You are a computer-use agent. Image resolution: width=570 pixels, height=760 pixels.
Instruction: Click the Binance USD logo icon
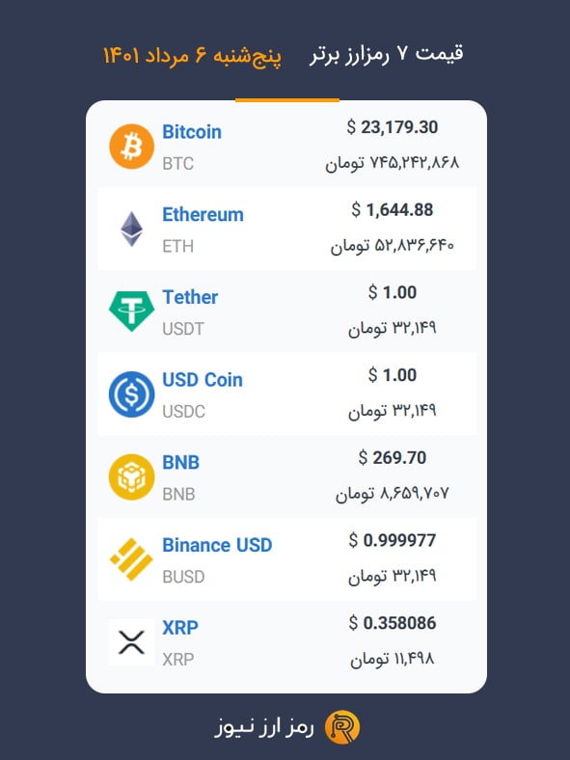pos(131,559)
